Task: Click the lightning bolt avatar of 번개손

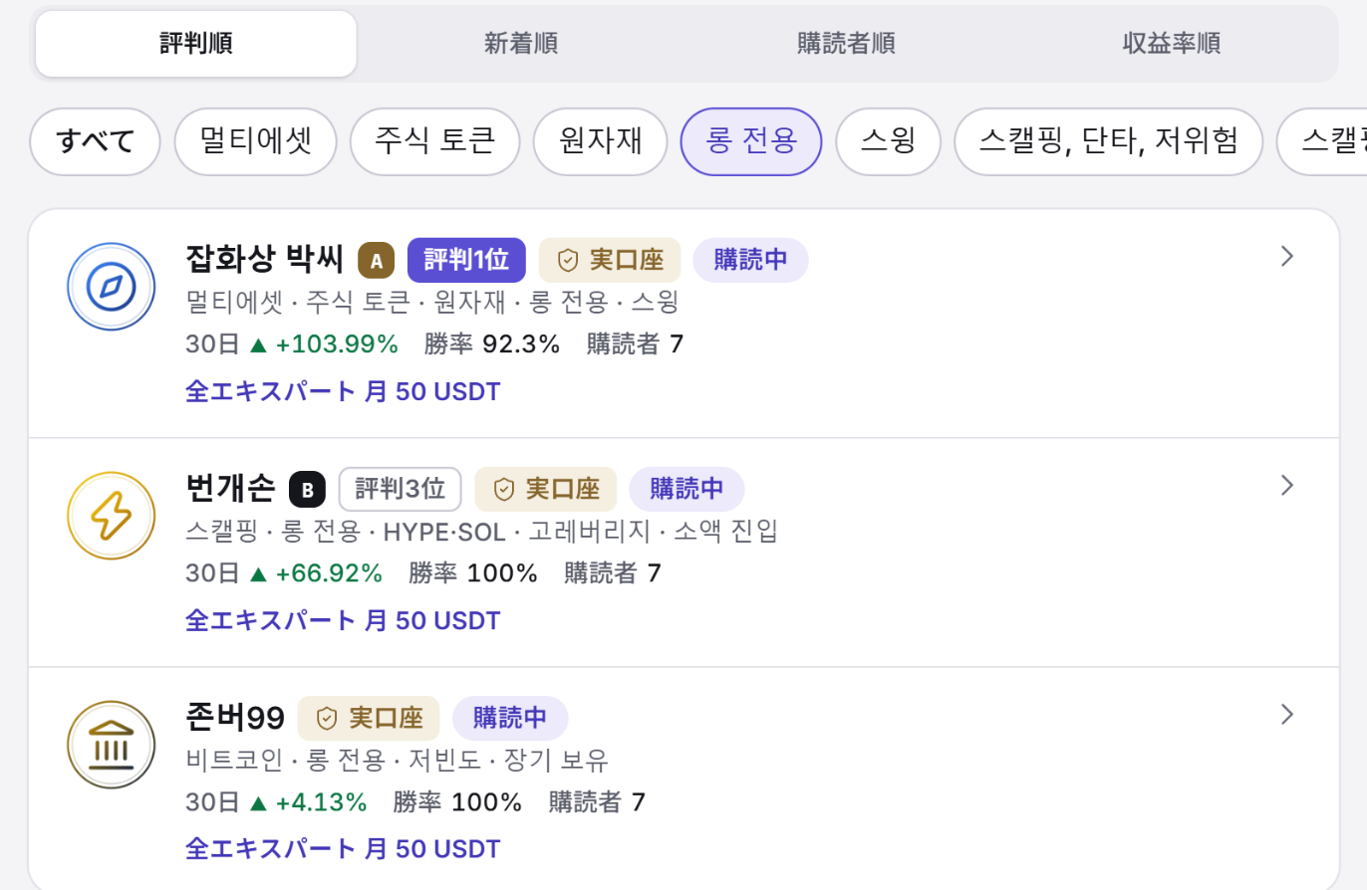Action: point(111,516)
